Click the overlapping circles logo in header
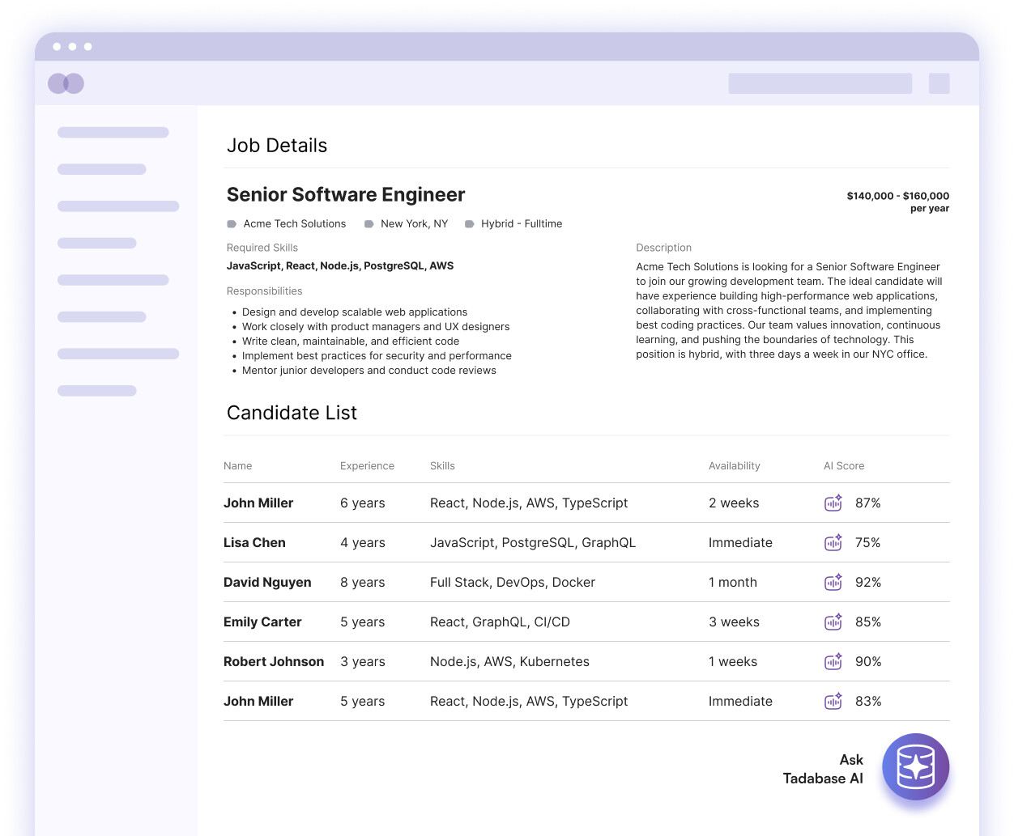The width and height of the screenshot is (1014, 836). tap(66, 83)
